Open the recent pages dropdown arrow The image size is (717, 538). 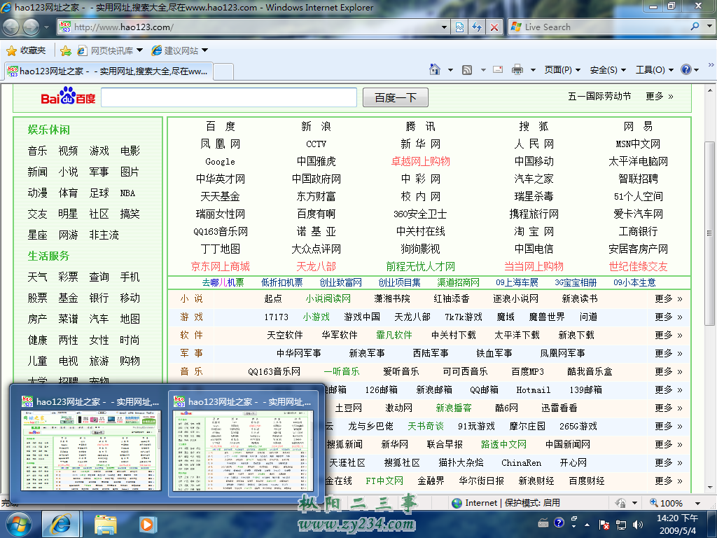pyautogui.click(x=46, y=27)
